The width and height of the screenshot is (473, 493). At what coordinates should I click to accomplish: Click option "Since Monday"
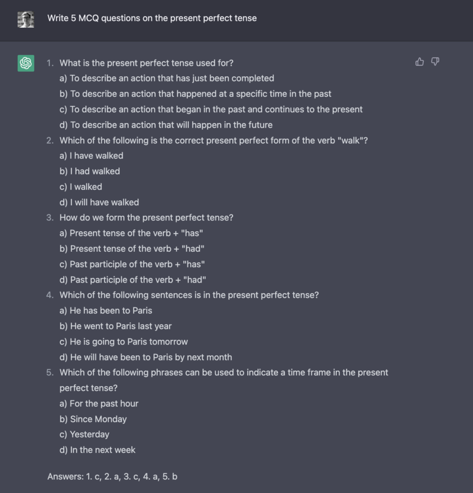pos(93,419)
